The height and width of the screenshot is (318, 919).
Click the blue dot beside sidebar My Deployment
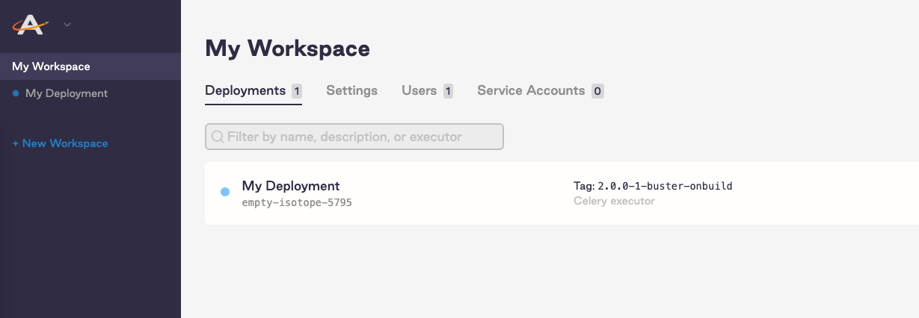16,93
